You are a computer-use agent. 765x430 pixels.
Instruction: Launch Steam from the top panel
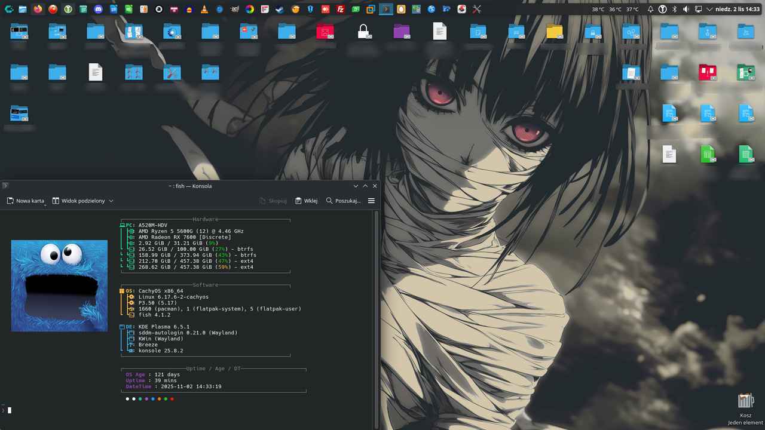pos(280,10)
